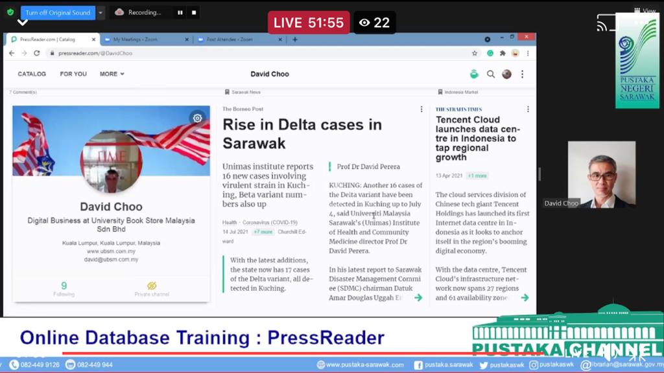Open the Sarawak News bookmark label
The width and height of the screenshot is (664, 373).
(x=243, y=92)
